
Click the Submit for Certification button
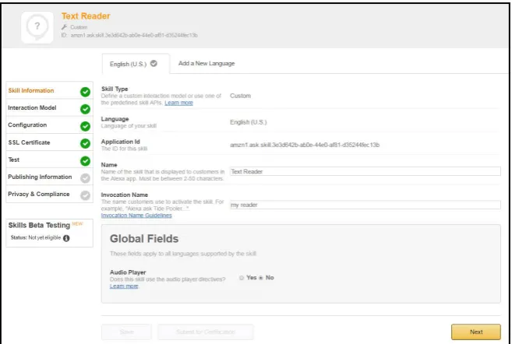click(206, 332)
